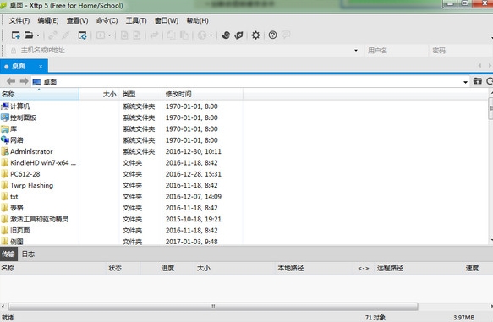Click the file list vertical scrollbar
Image resolution: width=493 pixels, height=322 pixels.
tap(490, 108)
